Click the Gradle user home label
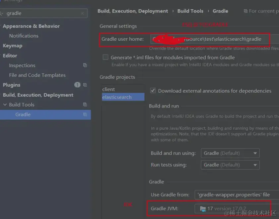This screenshot has width=279, height=219. point(122,39)
